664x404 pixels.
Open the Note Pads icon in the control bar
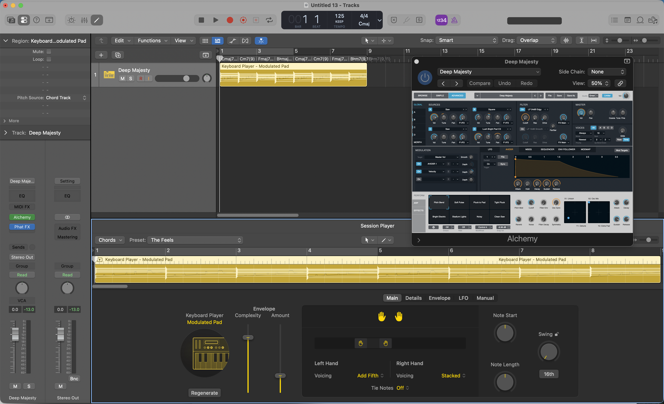tap(627, 20)
